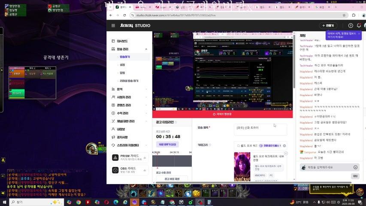Click the + 만들기 button
This screenshot has height=206, width=366.
[x=328, y=25]
